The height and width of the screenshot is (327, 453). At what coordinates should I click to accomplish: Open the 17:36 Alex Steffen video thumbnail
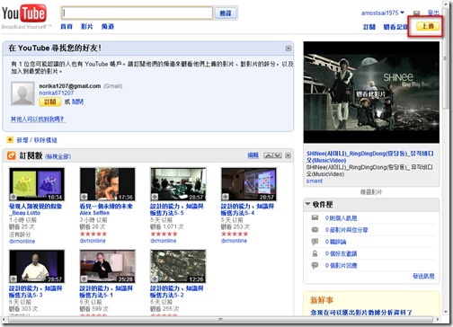coord(108,184)
